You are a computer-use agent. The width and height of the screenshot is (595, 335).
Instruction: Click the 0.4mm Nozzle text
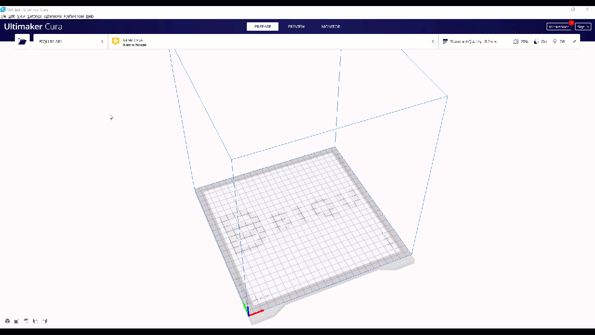pos(135,45)
